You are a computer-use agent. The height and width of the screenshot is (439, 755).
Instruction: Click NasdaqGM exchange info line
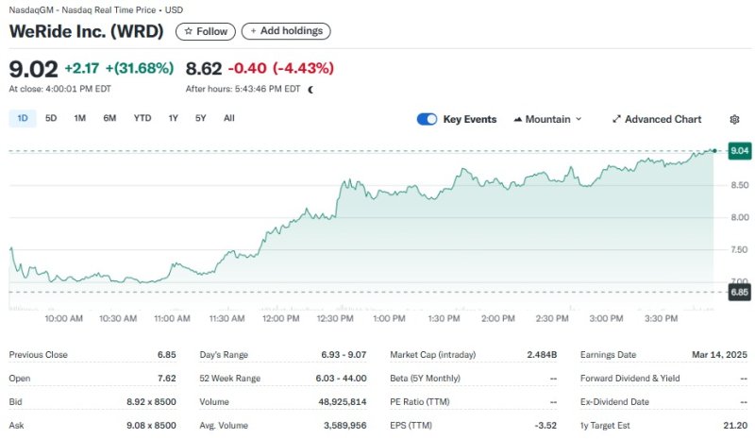96,9
